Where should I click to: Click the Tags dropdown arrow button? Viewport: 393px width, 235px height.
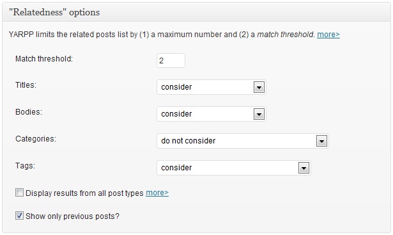(304, 168)
